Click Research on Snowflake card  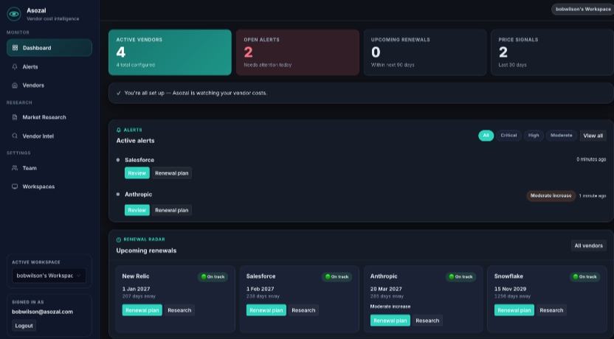551,310
